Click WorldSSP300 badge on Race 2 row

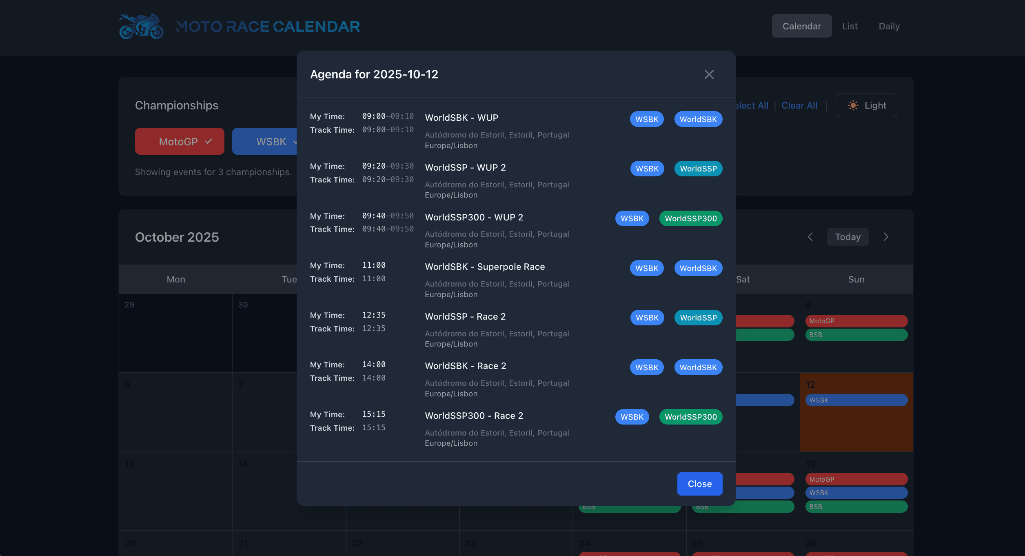click(x=690, y=417)
